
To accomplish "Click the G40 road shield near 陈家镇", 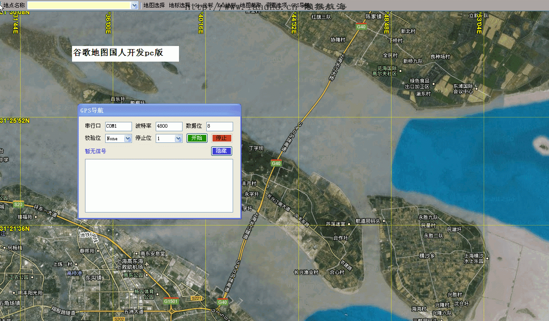I will [x=361, y=27].
